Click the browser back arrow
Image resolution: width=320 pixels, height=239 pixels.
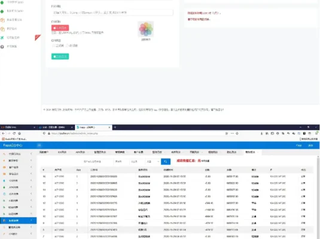coord(4,133)
